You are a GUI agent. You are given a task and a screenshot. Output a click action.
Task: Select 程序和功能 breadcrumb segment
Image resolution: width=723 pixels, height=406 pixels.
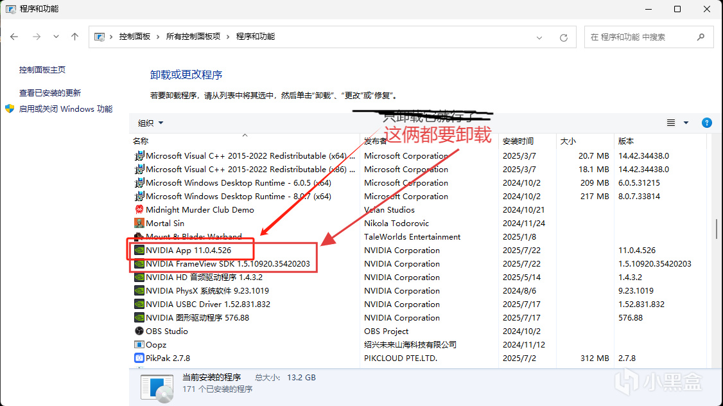point(256,37)
